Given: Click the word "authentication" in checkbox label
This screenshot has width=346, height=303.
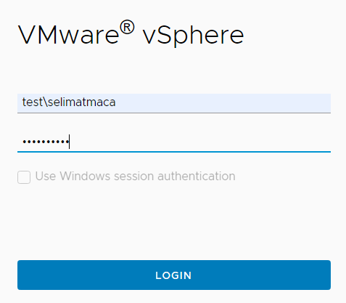Looking at the screenshot, I should (x=197, y=176).
